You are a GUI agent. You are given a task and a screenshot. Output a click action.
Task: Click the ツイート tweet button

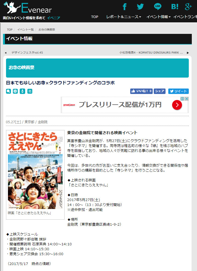178,91
